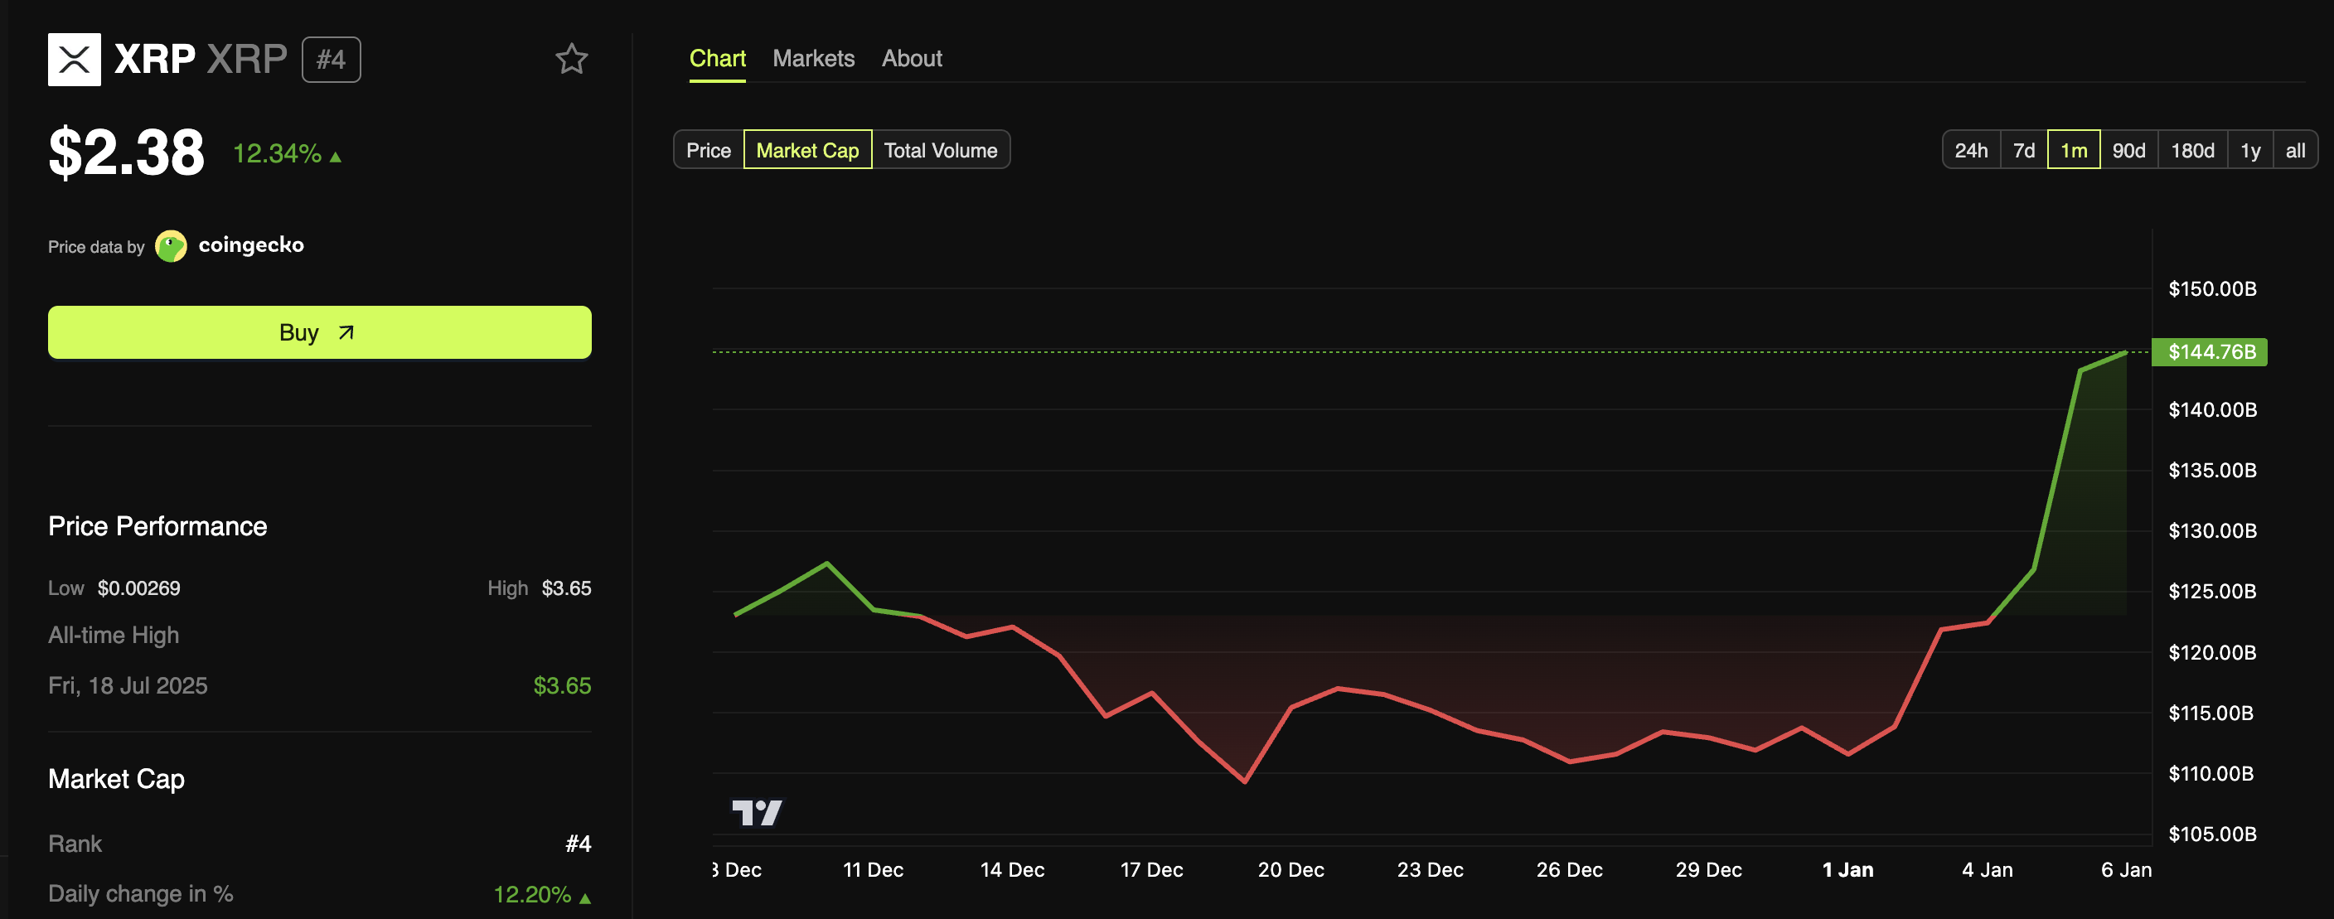Click the arrow icon on Buy button
The image size is (2334, 919).
[346, 332]
